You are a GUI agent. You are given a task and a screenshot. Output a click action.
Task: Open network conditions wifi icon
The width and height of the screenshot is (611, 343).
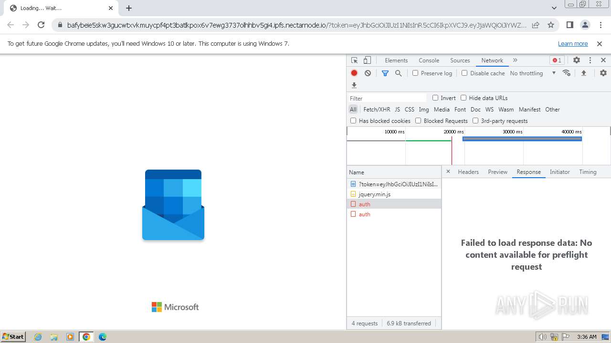pos(567,73)
